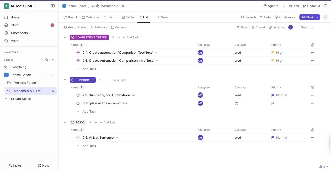The width and height of the screenshot is (331, 170).
Task: Add a new view with + View
Action: [162, 17]
